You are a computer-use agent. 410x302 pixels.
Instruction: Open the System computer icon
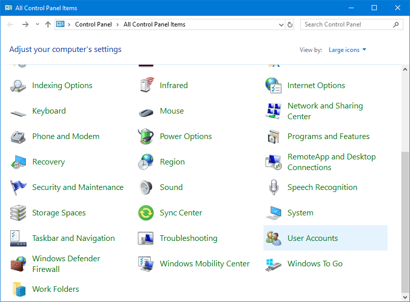point(274,213)
